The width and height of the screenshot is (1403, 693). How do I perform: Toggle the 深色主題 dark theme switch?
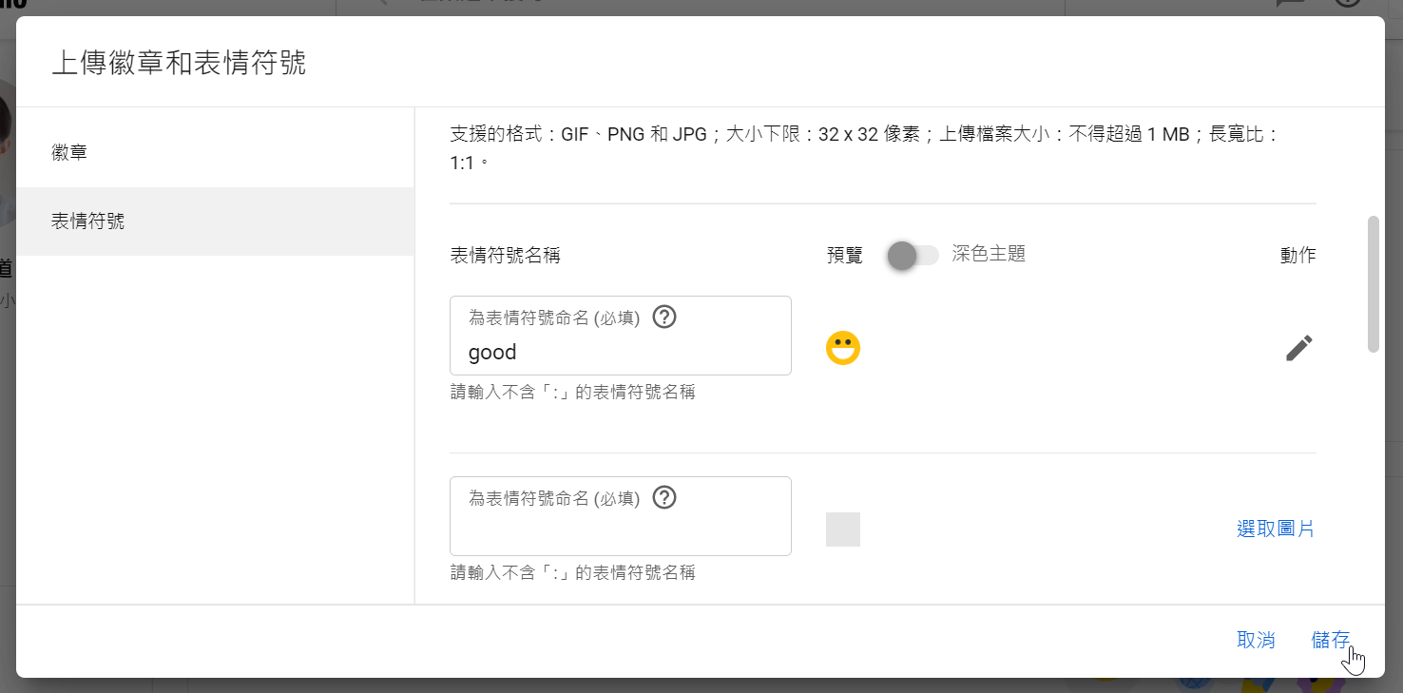913,255
